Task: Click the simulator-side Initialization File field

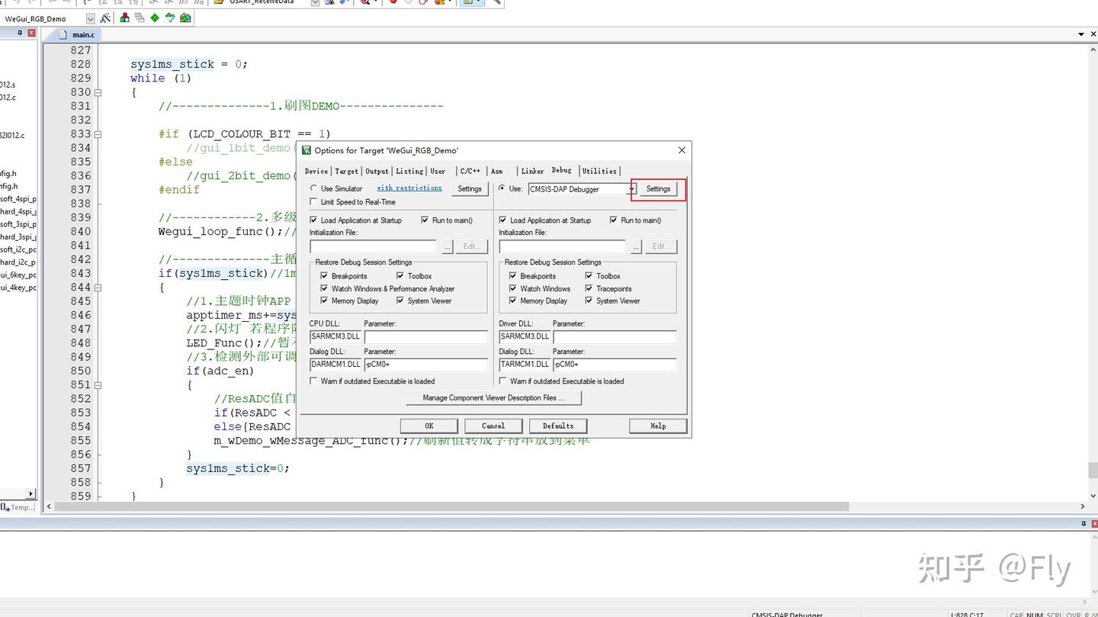Action: (x=374, y=246)
